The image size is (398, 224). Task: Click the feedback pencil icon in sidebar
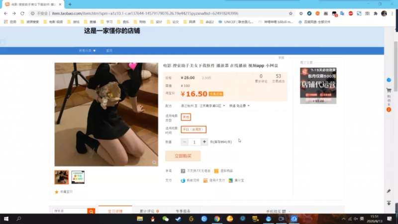point(389,191)
